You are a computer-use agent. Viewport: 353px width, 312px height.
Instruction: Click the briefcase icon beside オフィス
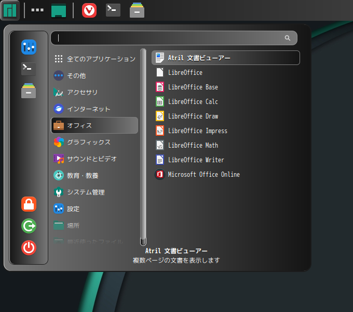click(59, 125)
